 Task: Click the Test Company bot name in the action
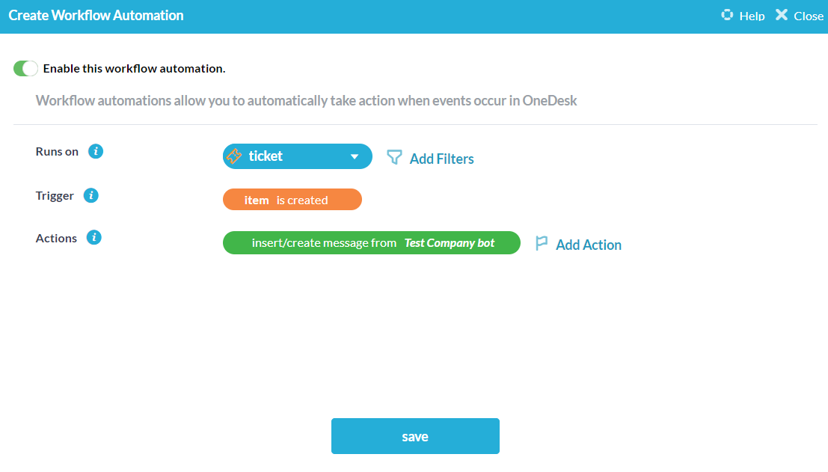[450, 243]
